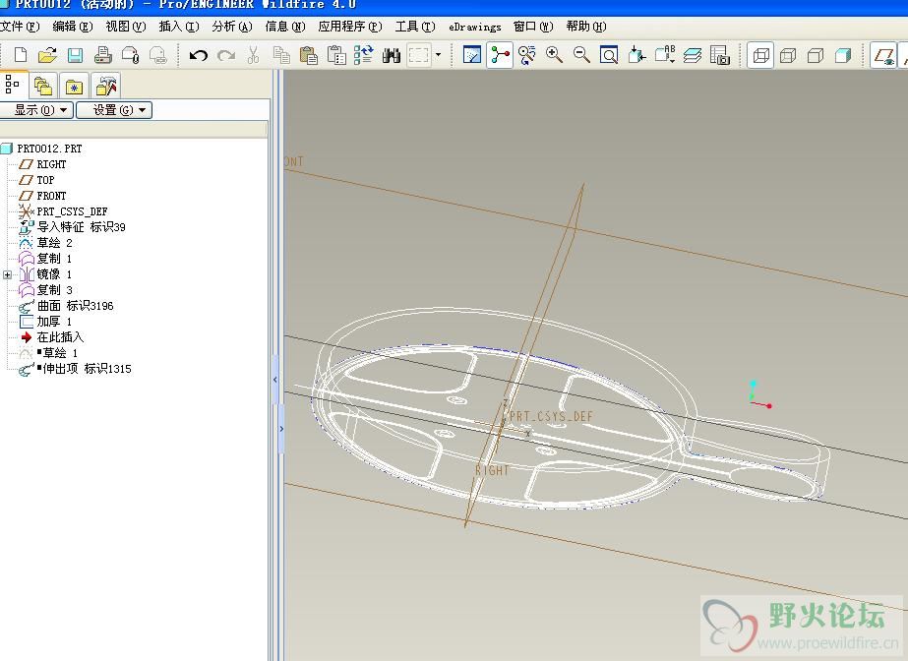Open the saved view list

[665, 55]
